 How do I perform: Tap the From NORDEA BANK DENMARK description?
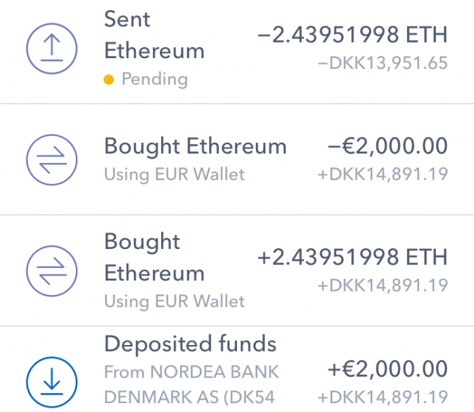pyautogui.click(x=192, y=384)
